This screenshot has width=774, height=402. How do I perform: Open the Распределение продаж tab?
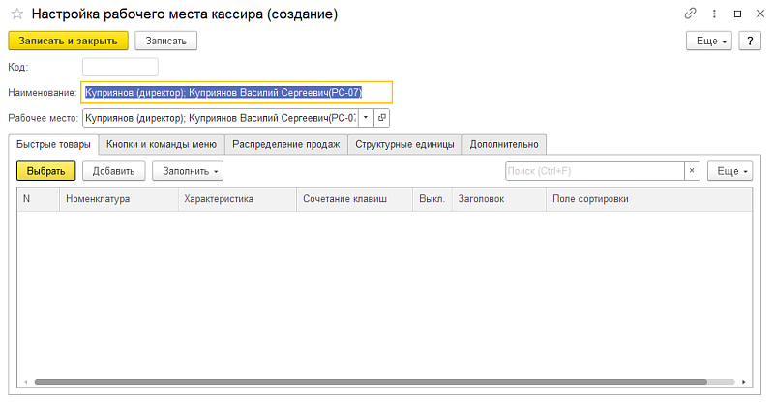coord(285,144)
